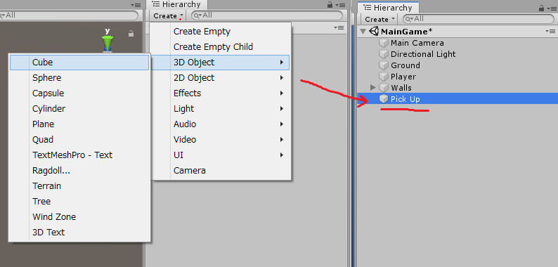558x267 pixels.
Task: Focus the search field in middle Hierarchy
Action: pos(267,15)
